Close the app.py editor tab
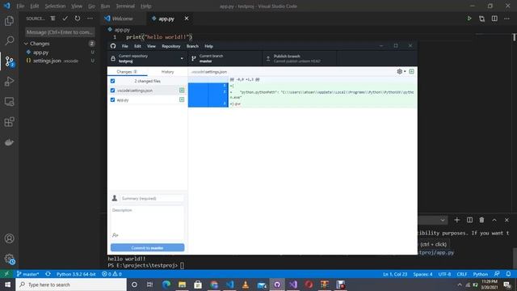The image size is (517, 291). (x=187, y=19)
